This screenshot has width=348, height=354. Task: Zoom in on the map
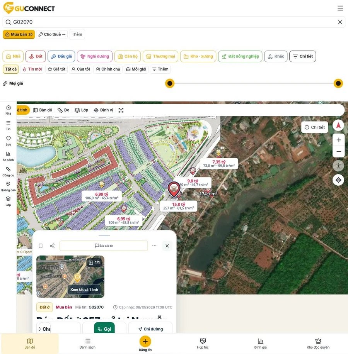(x=338, y=140)
